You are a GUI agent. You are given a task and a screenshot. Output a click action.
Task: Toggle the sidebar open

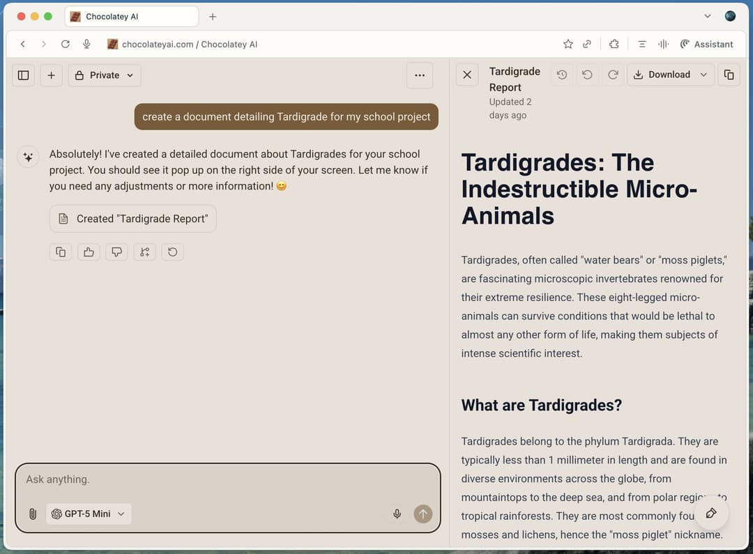coord(23,75)
